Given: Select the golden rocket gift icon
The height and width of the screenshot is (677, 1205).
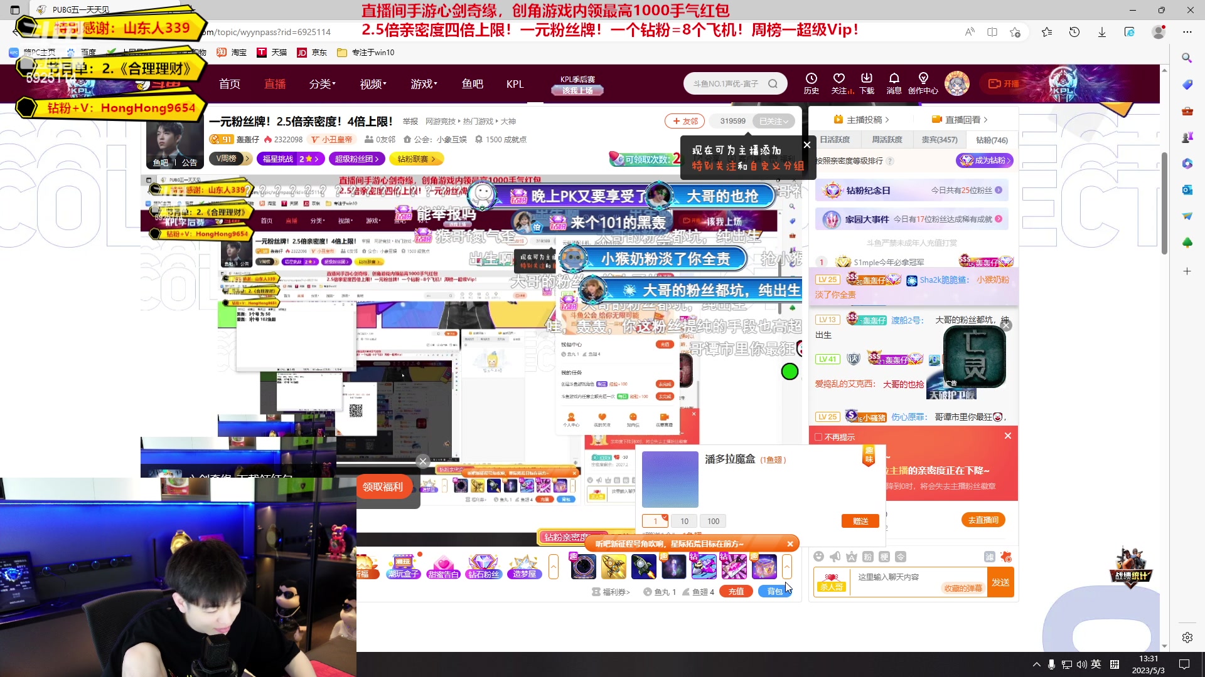Looking at the screenshot, I should point(613,567).
